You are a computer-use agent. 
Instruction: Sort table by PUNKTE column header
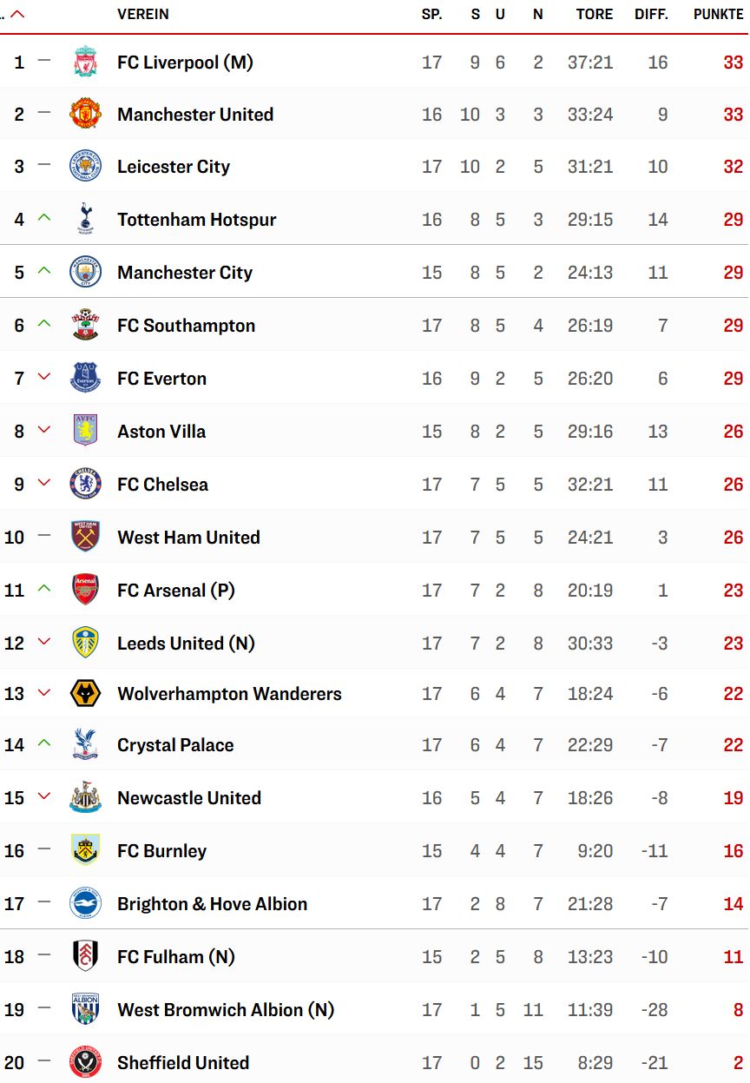[x=718, y=14]
